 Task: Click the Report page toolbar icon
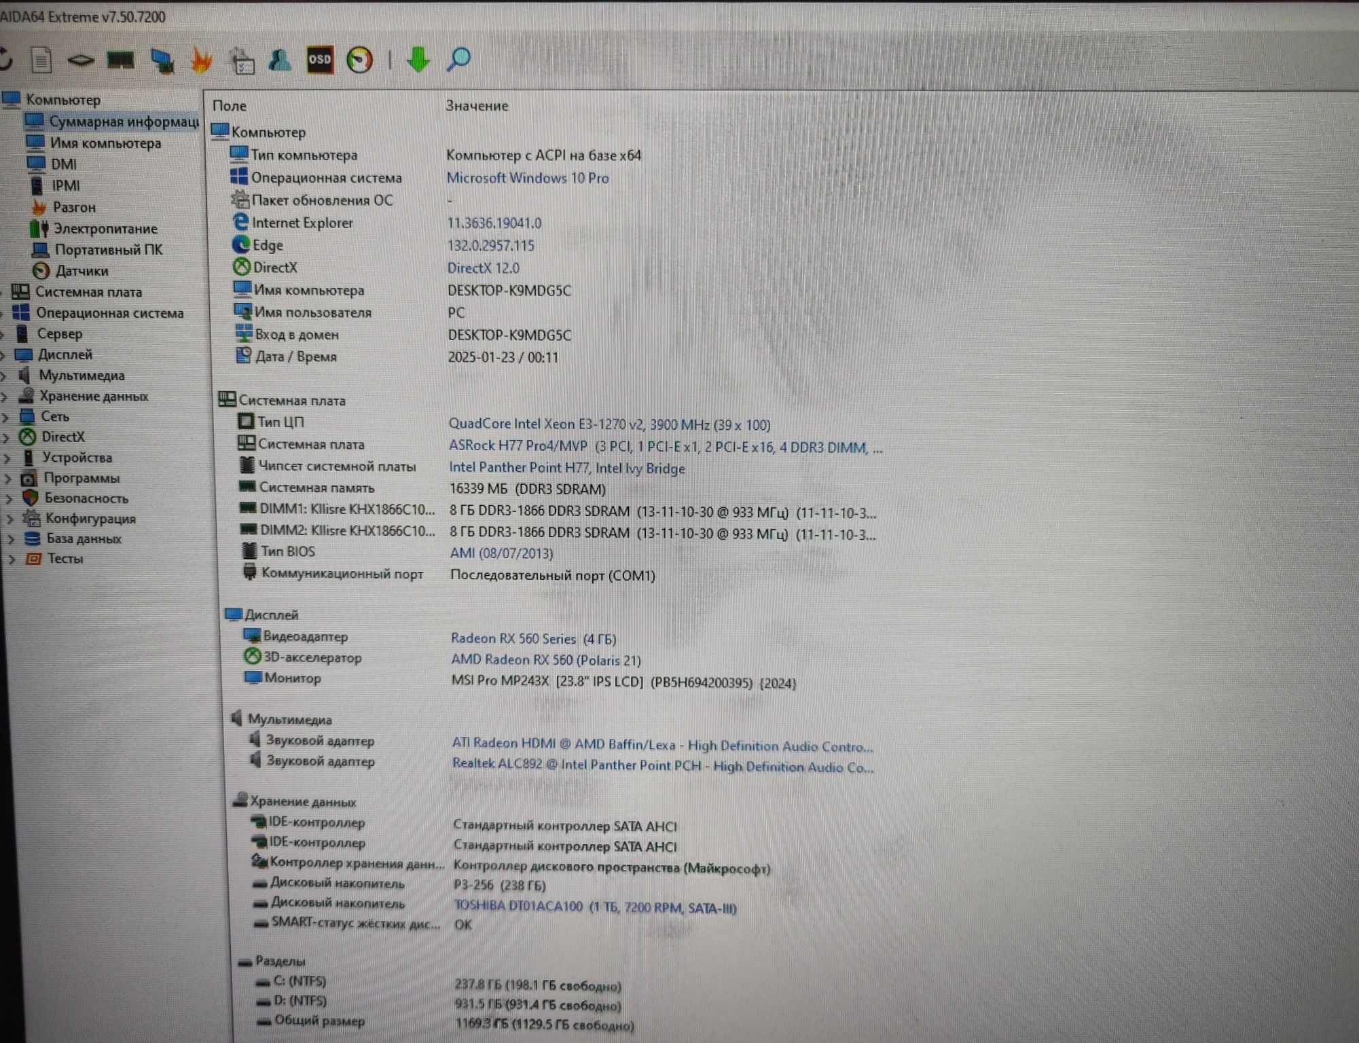point(41,60)
